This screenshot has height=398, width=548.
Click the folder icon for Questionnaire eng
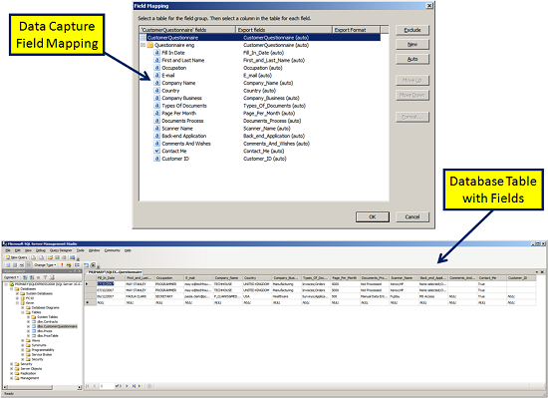[150, 45]
